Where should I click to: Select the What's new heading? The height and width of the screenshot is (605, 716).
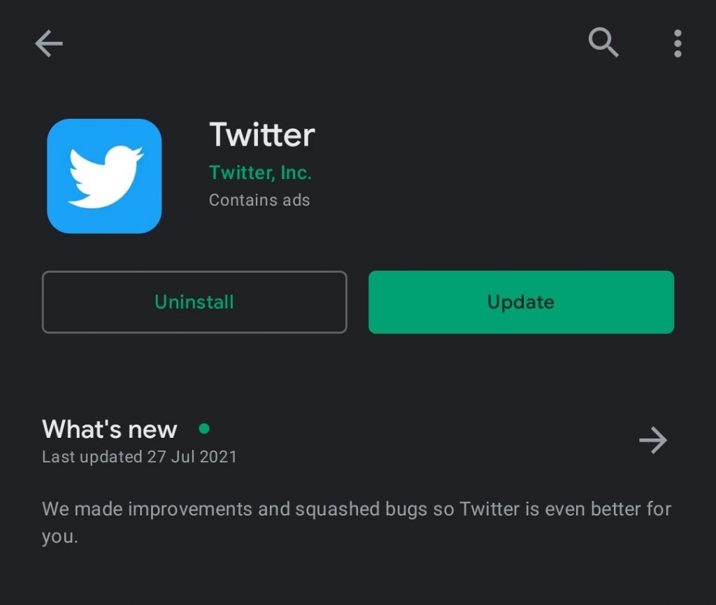click(110, 429)
